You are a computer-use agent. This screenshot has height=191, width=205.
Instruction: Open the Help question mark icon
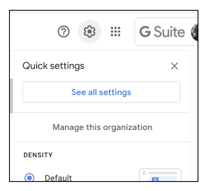pyautogui.click(x=63, y=32)
